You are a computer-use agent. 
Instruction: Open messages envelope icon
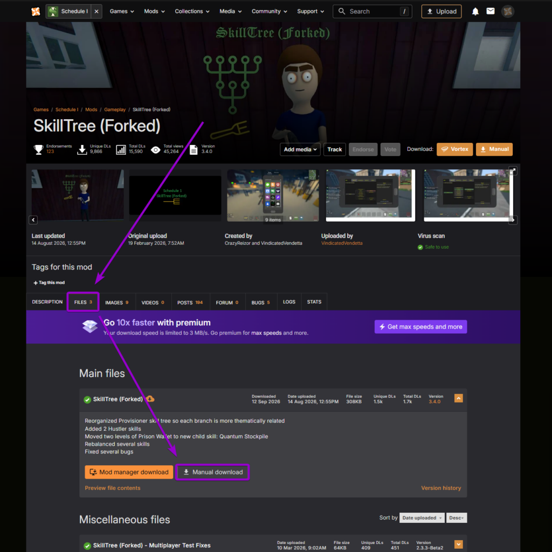[490, 11]
